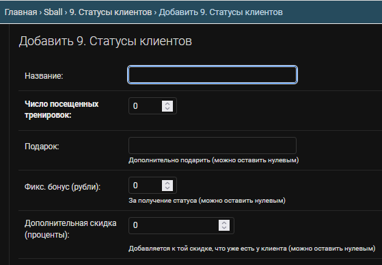Focus the Название text field
382x265 pixels.
(213, 75)
